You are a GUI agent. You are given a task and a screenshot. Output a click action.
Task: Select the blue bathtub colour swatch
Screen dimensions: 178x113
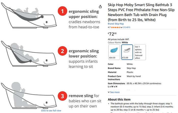click(114, 52)
